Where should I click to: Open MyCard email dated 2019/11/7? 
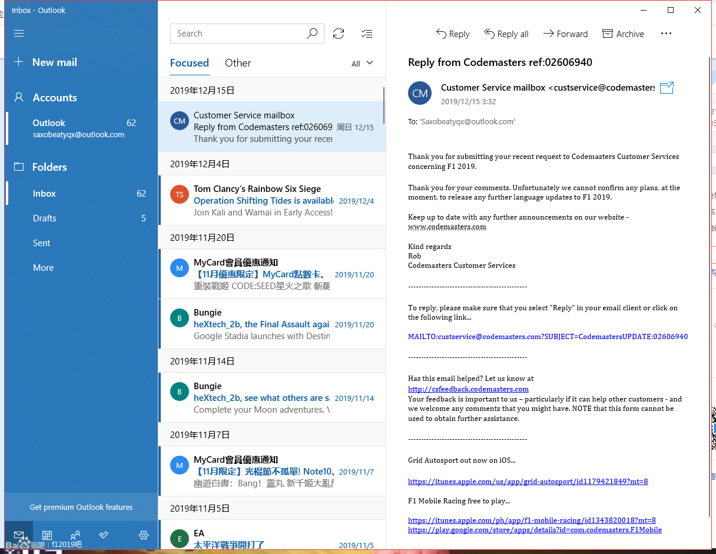coord(272,471)
